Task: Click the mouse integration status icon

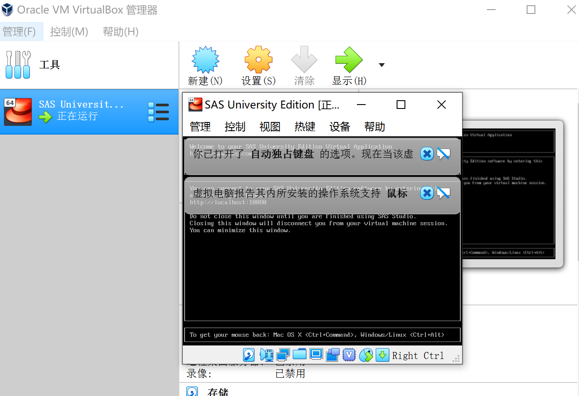Action: click(366, 355)
